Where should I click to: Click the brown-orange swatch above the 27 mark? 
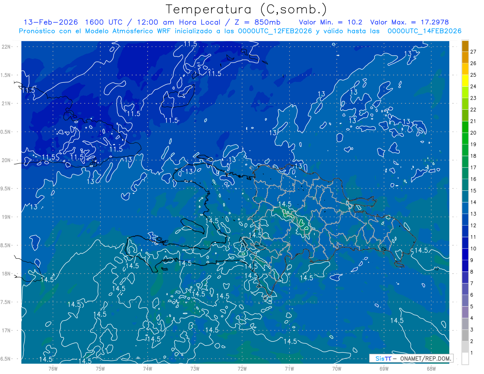[x=465, y=46]
